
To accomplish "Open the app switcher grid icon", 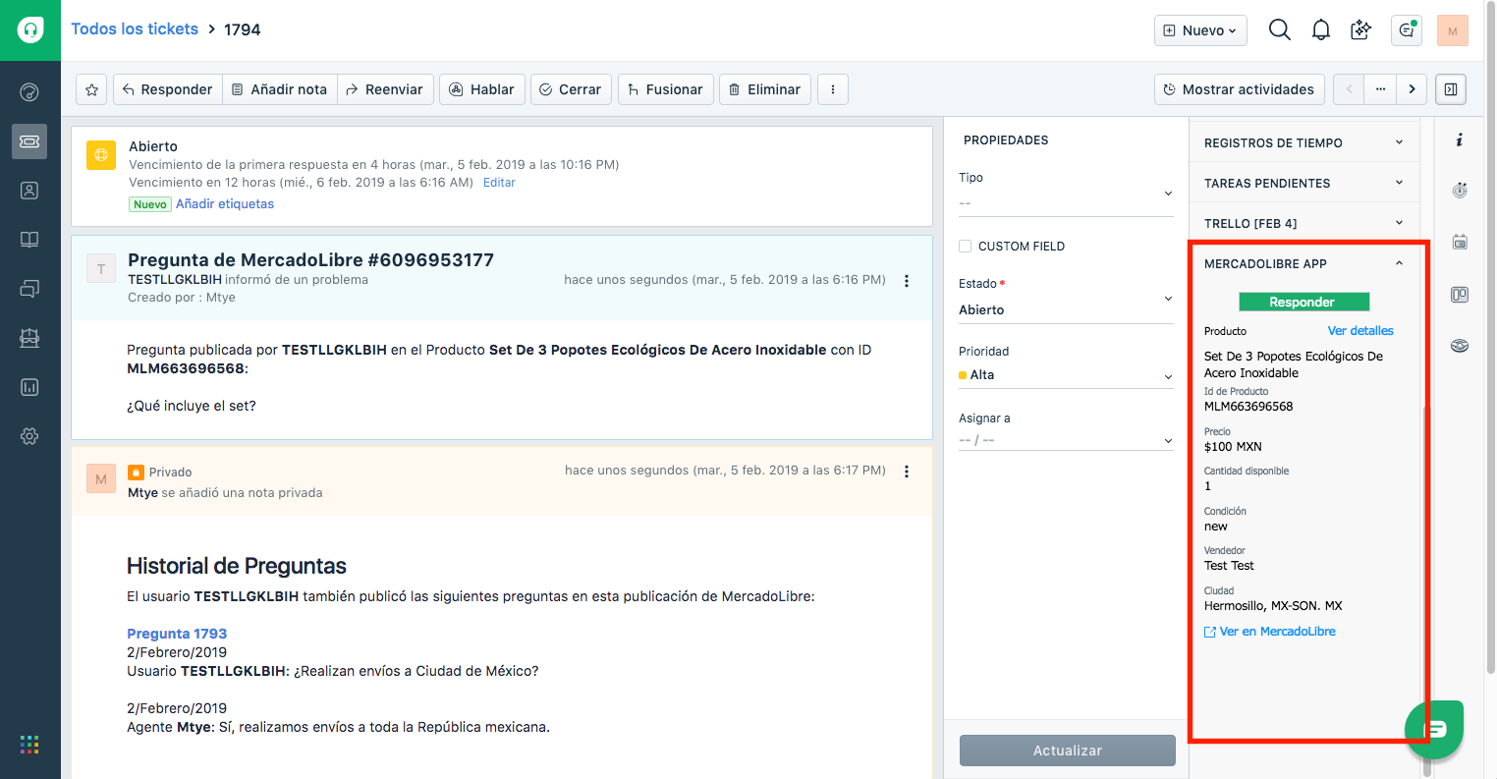I will [x=29, y=745].
